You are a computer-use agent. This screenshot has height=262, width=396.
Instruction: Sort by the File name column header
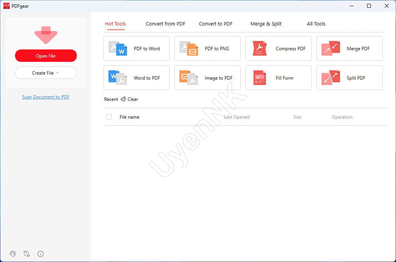tap(129, 117)
